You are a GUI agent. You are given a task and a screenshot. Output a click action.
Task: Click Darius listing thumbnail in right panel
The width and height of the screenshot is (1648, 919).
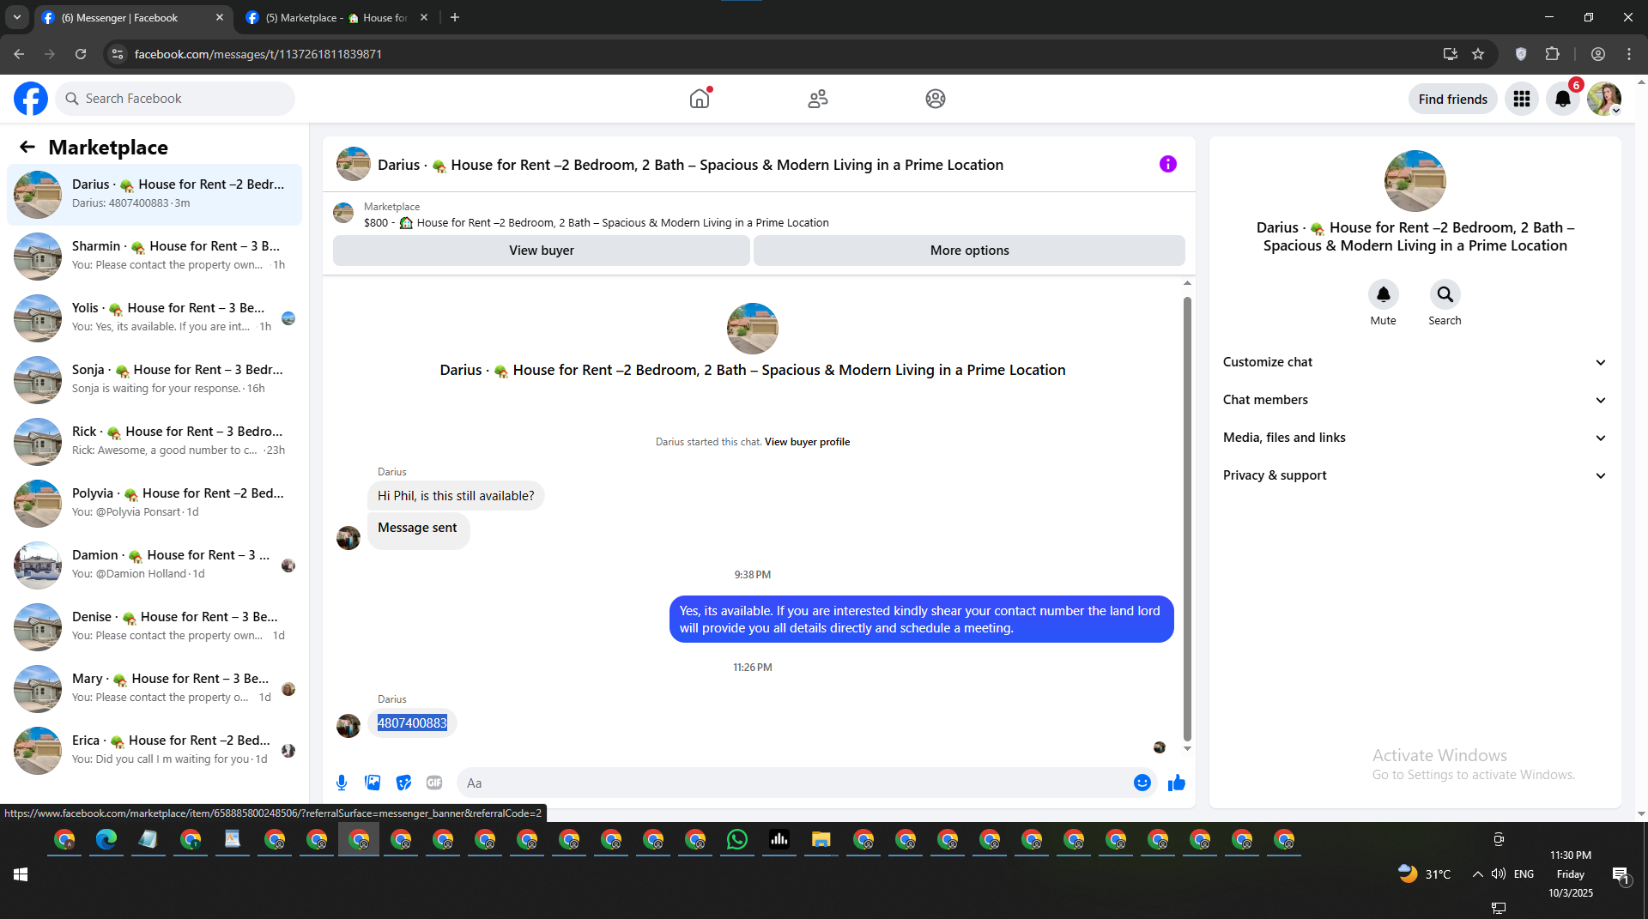click(x=1415, y=181)
